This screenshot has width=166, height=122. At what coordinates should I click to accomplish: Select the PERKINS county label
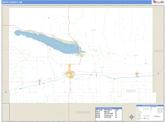click(83, 112)
